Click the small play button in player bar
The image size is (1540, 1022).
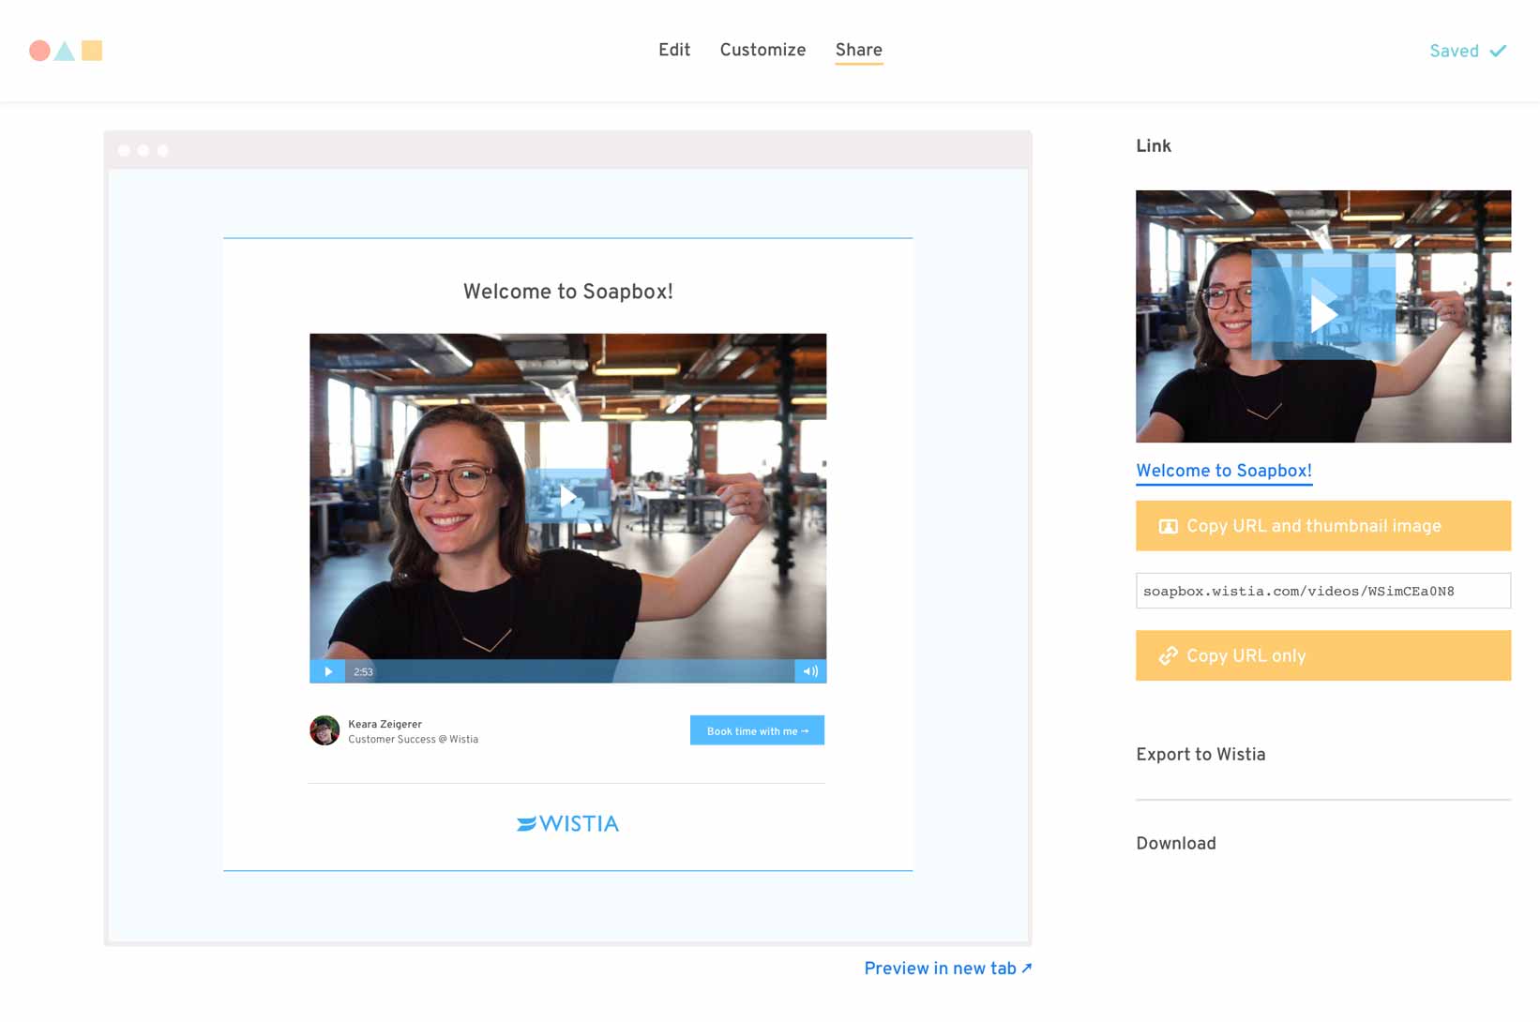tap(327, 671)
